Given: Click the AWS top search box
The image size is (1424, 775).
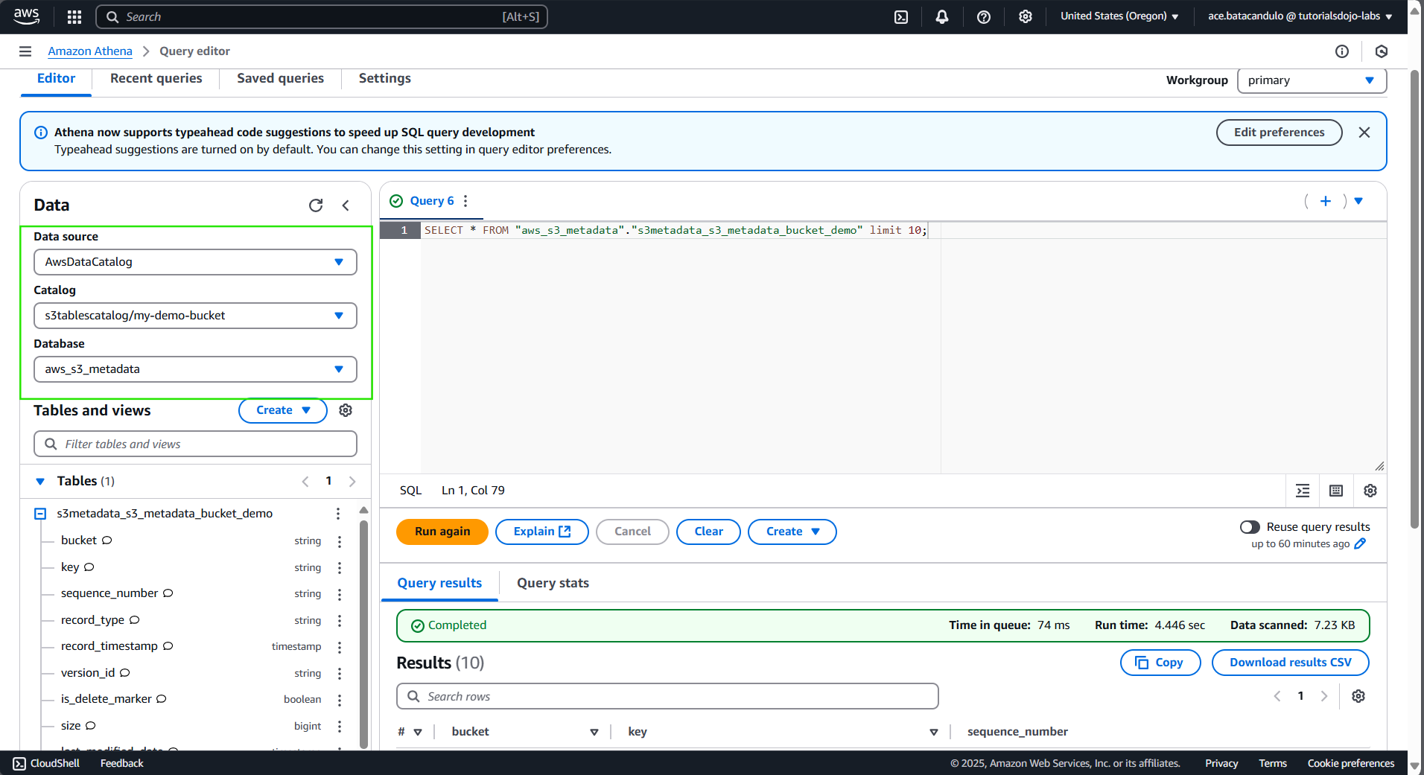Looking at the screenshot, I should (x=322, y=16).
